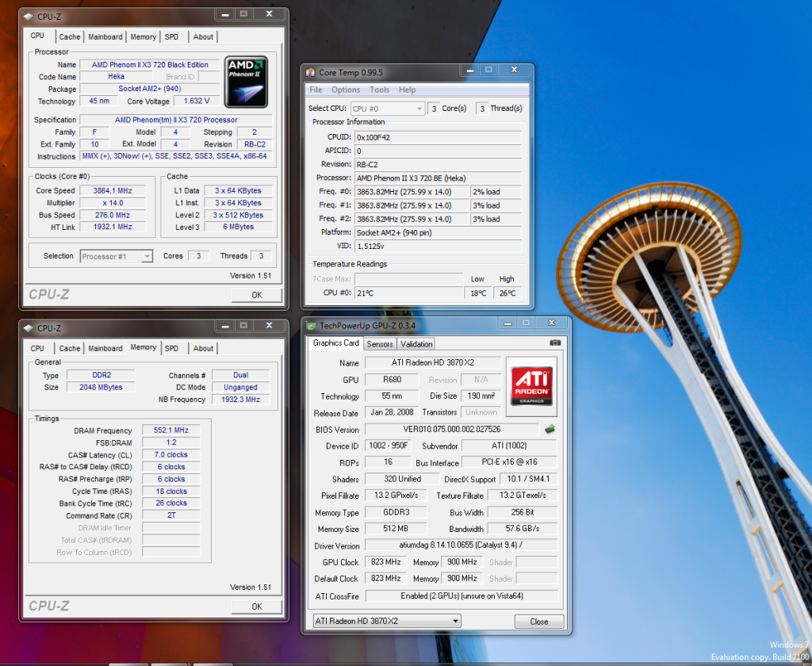Image resolution: width=812 pixels, height=666 pixels.
Task: Click the Code Name Heka field
Action: pyautogui.click(x=116, y=77)
